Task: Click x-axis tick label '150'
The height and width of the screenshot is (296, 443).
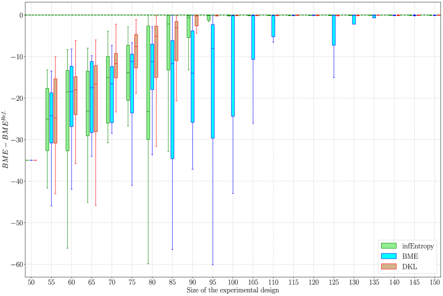Action: (x=435, y=283)
